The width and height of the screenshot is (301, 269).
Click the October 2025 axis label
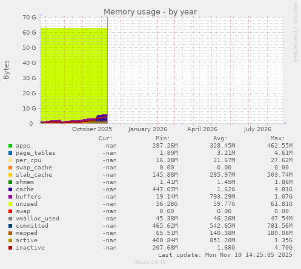click(x=92, y=129)
